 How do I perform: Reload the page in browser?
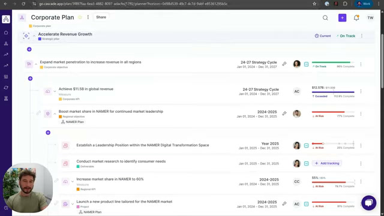tap(23, 4)
